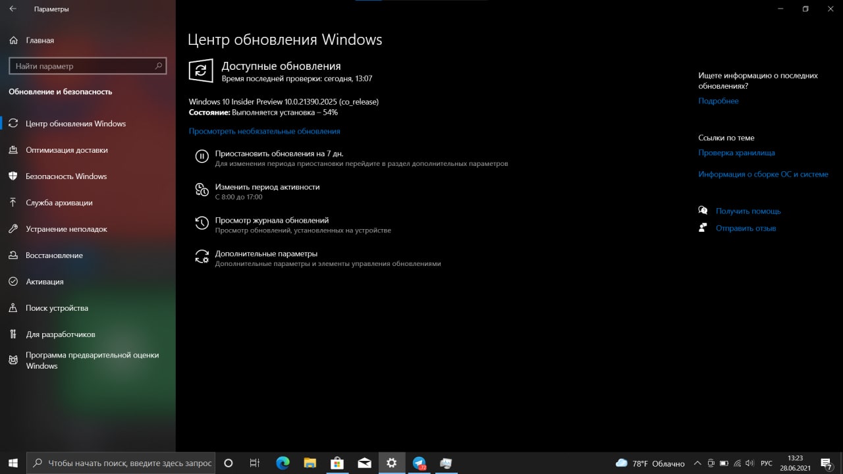
Task: Click the Windows 10 Insider Preview build text
Action: [x=283, y=101]
